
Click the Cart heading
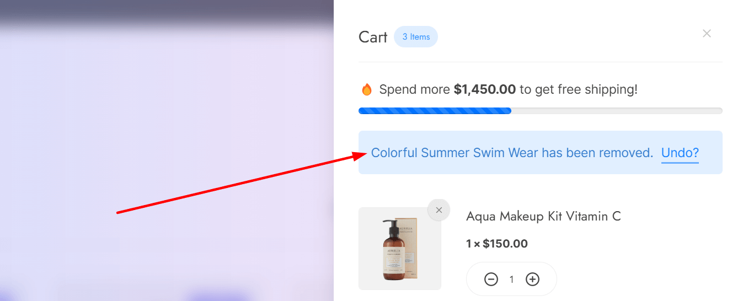[x=373, y=37]
